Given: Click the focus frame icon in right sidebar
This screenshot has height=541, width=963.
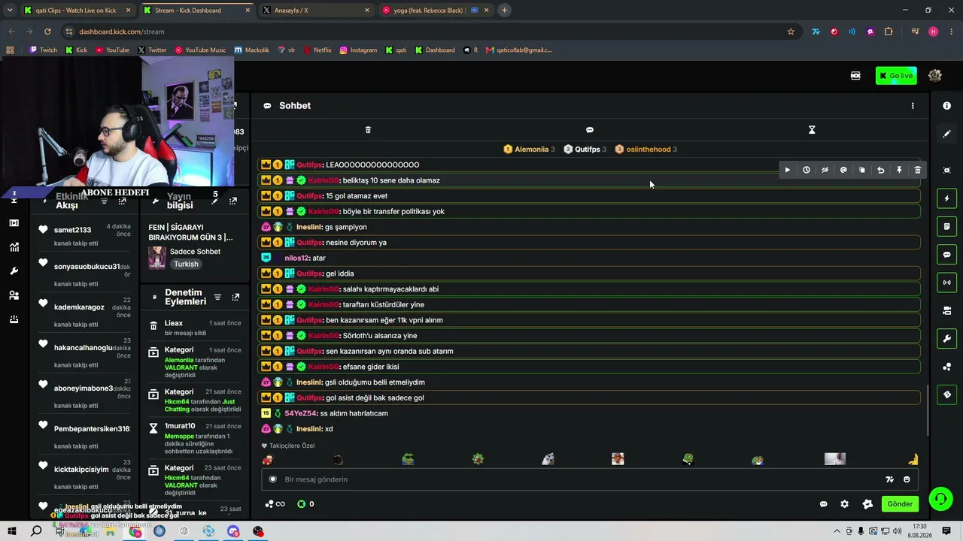Looking at the screenshot, I should point(946,171).
